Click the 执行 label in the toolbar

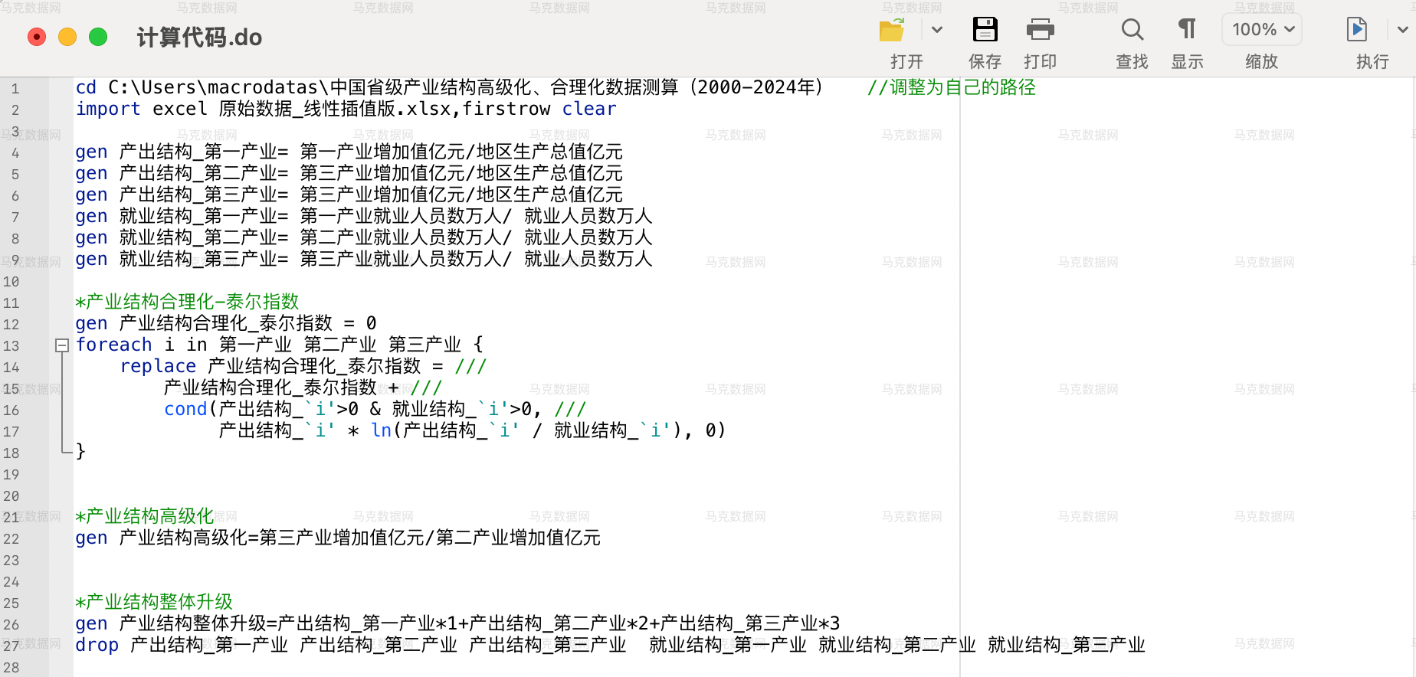pyautogui.click(x=1372, y=62)
